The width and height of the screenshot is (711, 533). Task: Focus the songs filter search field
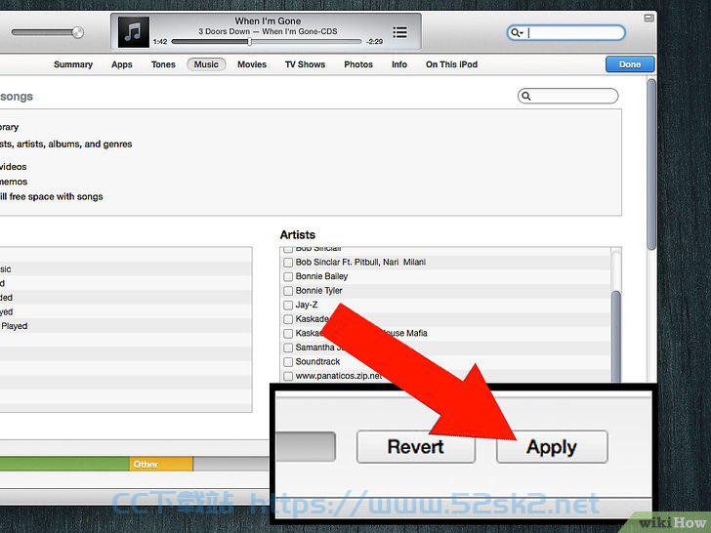567,96
